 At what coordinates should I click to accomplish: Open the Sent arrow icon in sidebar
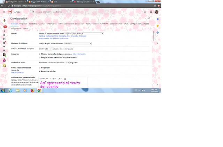[x=4, y=39]
